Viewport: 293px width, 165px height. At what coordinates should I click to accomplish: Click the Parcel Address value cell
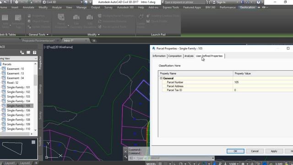pos(263,86)
